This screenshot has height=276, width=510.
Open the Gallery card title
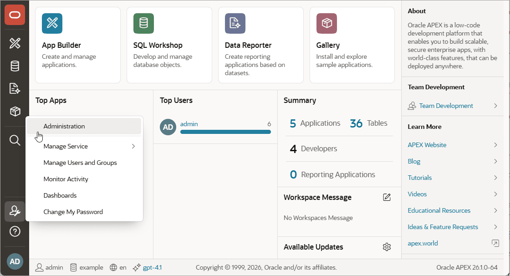pyautogui.click(x=328, y=45)
